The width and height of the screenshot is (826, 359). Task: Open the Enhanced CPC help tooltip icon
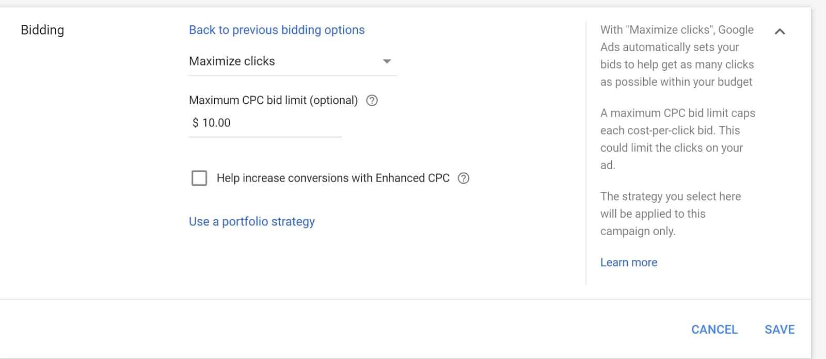[464, 178]
